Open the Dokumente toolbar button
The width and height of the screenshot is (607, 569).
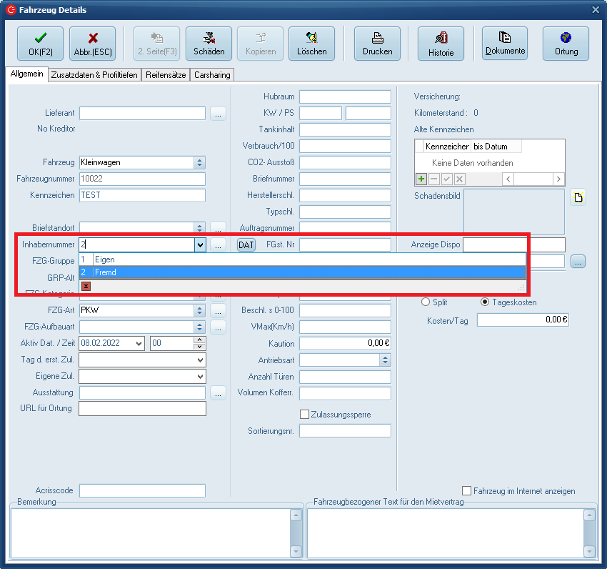click(505, 44)
